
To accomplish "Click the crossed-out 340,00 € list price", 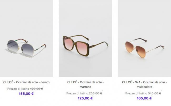I will 154,93.
